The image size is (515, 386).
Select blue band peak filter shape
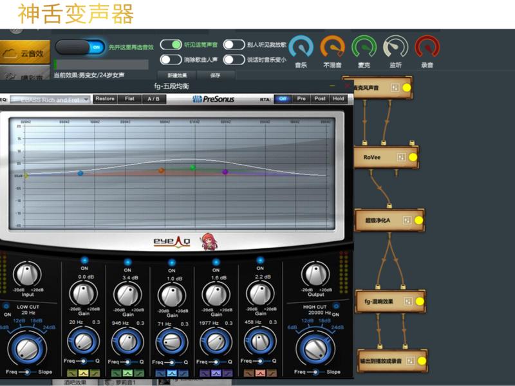172,373
